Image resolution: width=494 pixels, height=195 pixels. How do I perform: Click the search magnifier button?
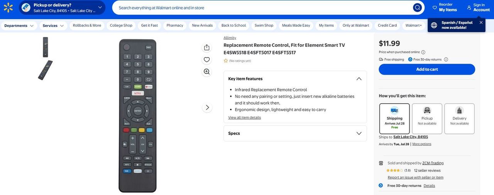tap(417, 8)
